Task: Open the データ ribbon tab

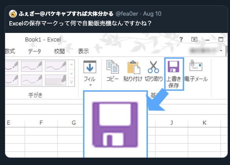Action: pyautogui.click(x=35, y=51)
